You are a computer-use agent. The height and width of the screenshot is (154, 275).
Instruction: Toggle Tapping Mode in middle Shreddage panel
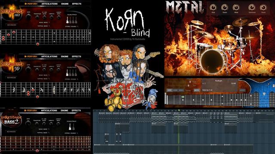point(49,79)
